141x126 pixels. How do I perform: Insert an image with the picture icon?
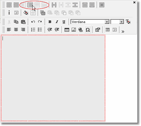[74, 30]
